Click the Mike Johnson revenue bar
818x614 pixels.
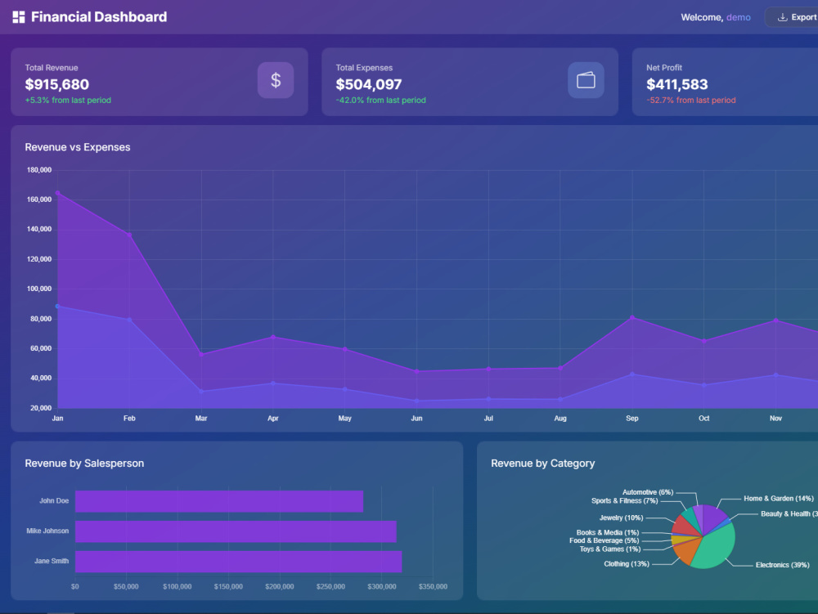click(236, 531)
